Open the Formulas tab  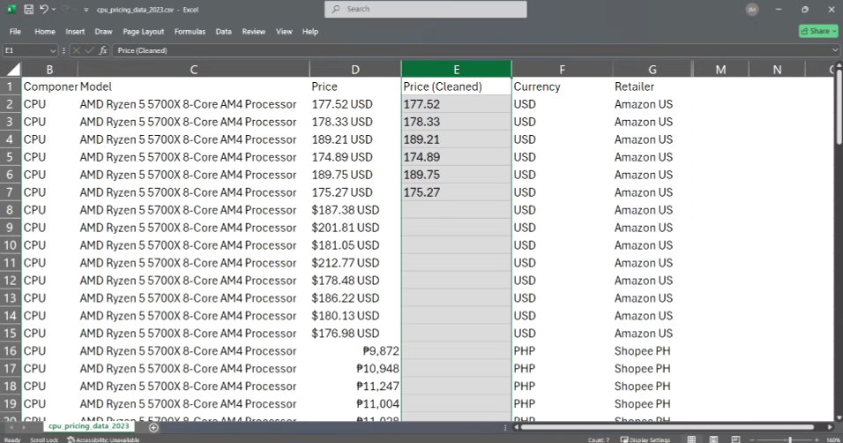[190, 32]
